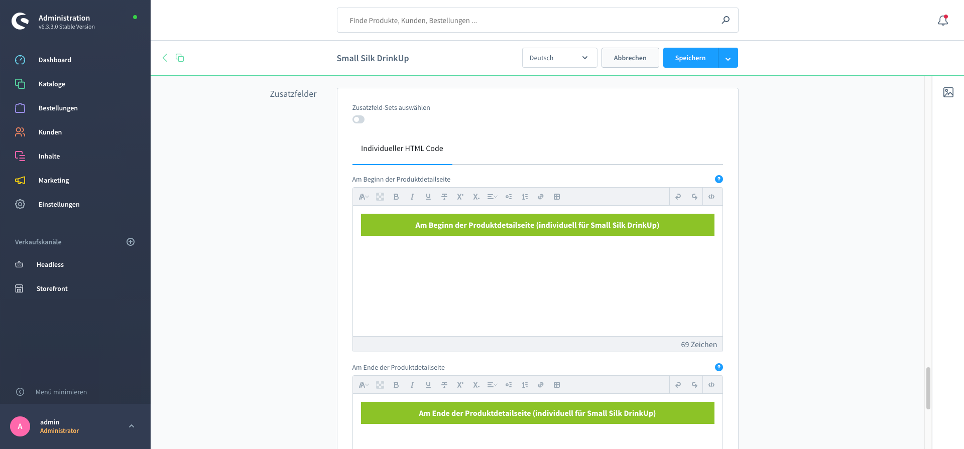This screenshot has width=964, height=449.
Task: Toggle italic in the first editor
Action: tap(412, 197)
